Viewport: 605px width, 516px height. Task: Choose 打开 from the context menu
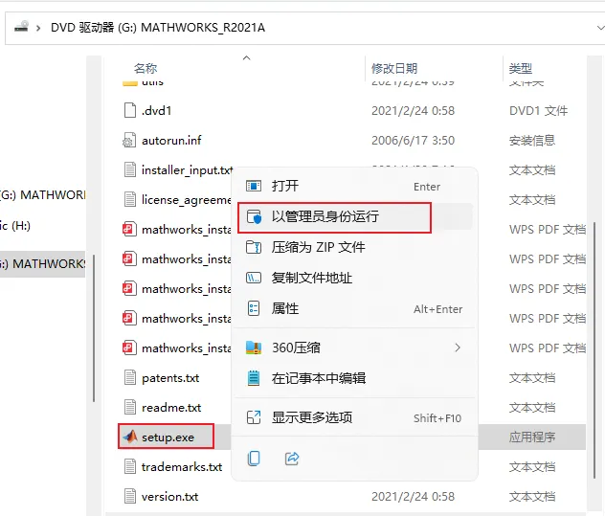354,186
